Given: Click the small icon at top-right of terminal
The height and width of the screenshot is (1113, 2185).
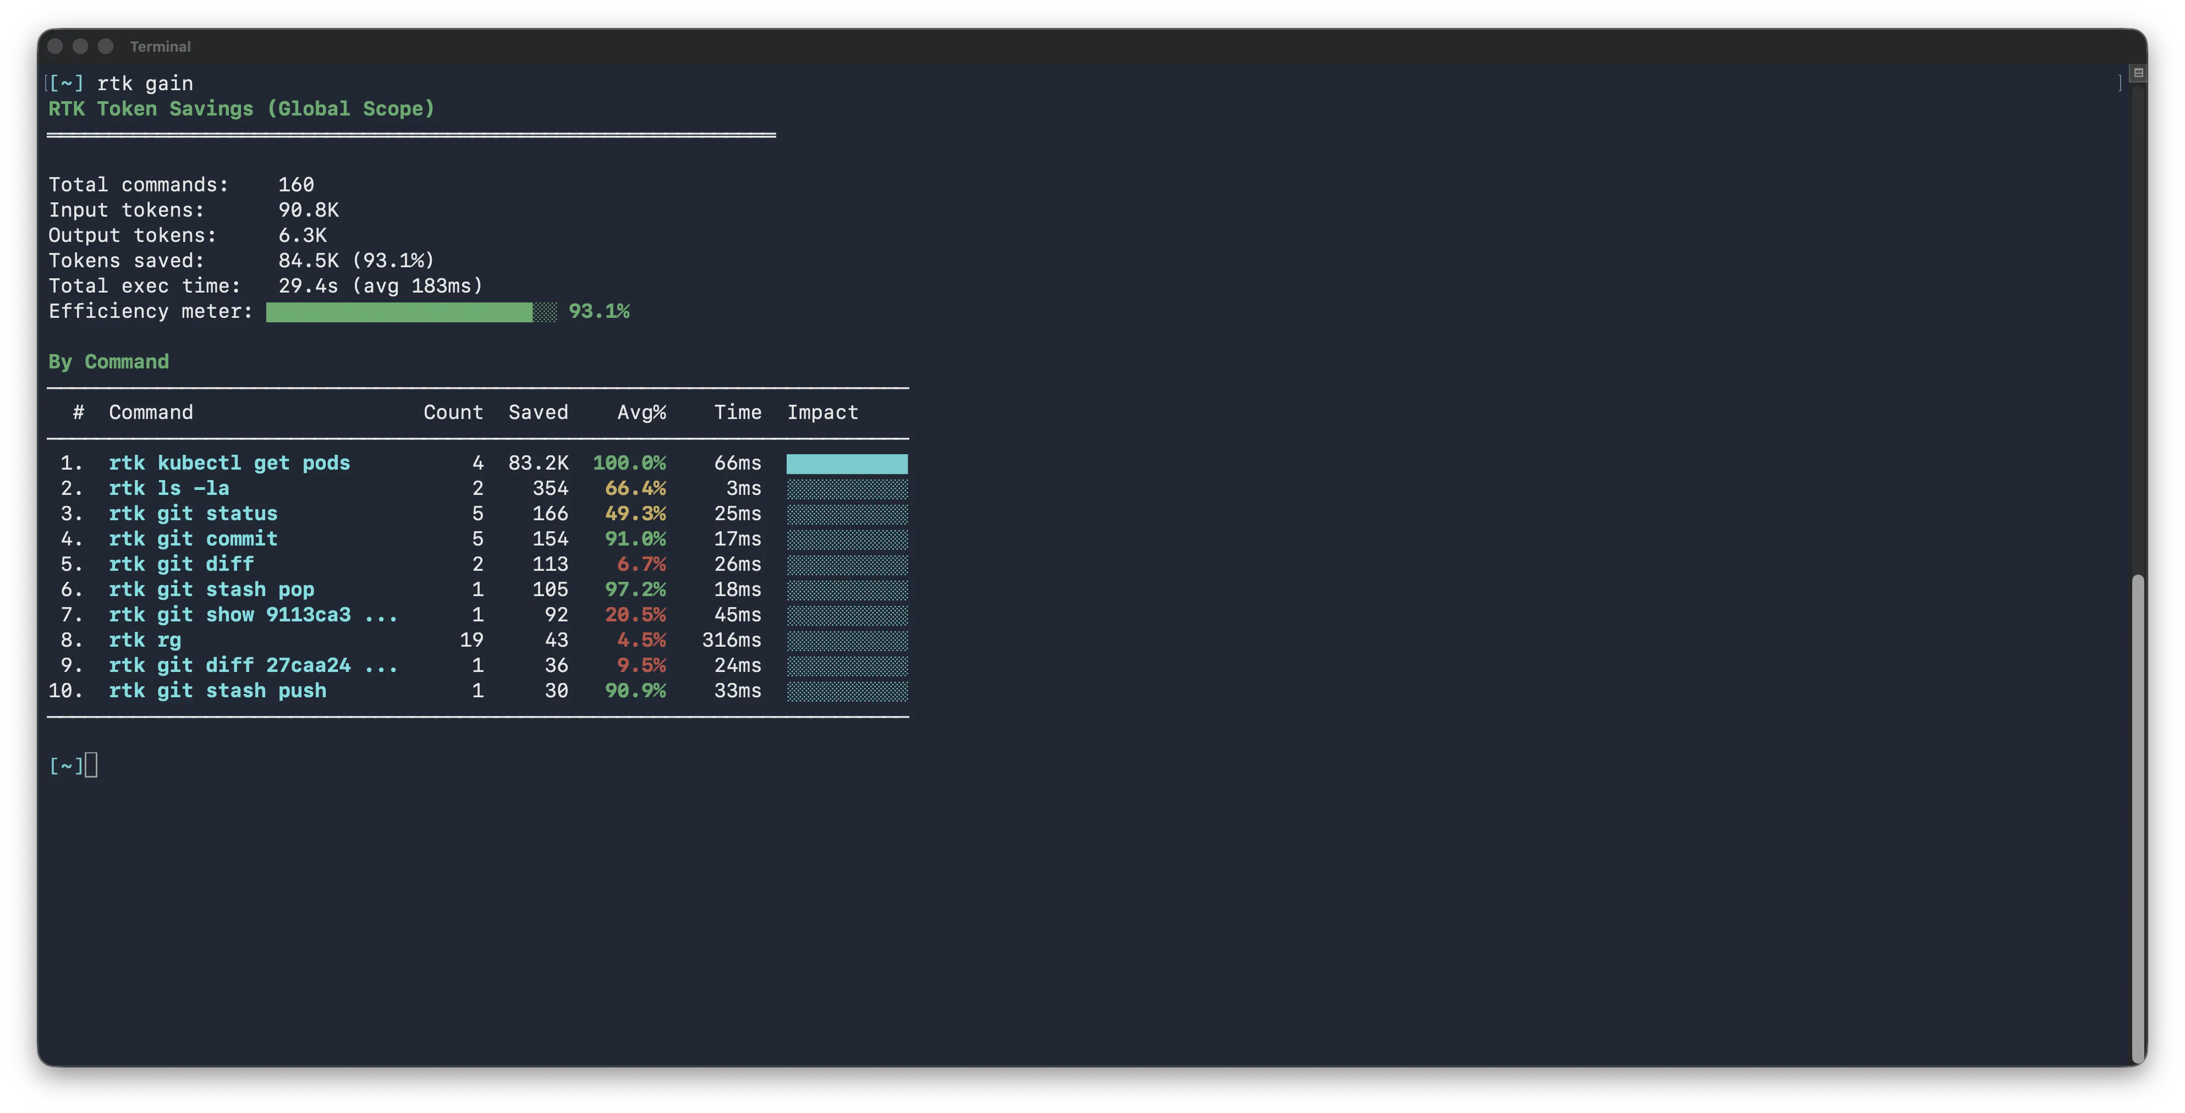Looking at the screenshot, I should coord(2138,73).
